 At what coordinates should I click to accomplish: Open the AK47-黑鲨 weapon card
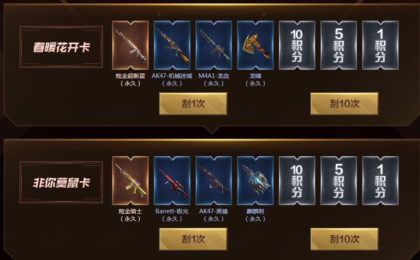(x=214, y=181)
